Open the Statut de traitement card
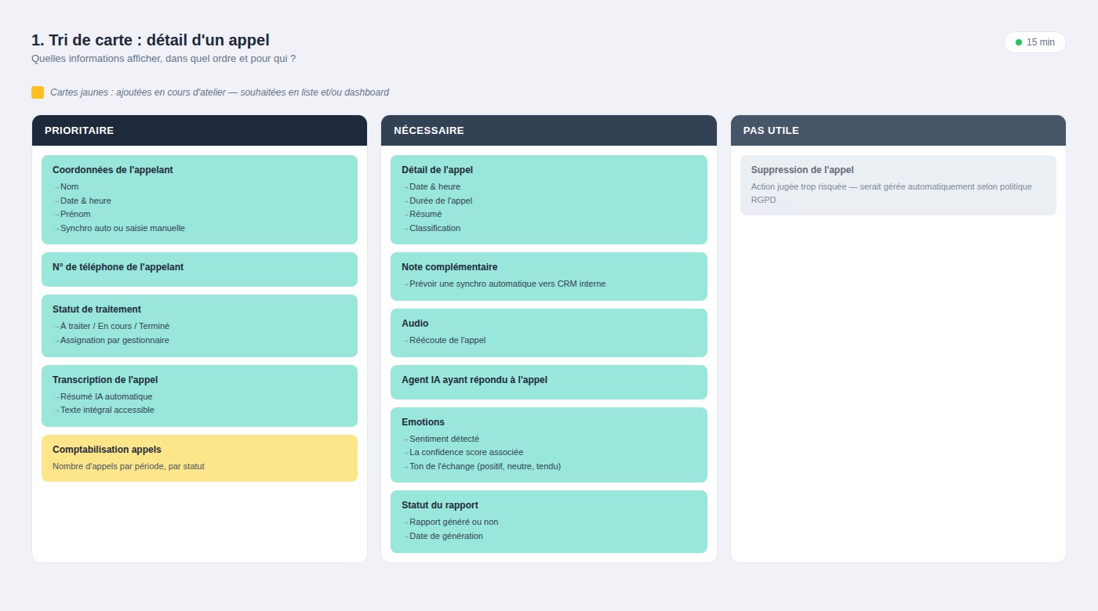This screenshot has height=611, width=1098. tap(199, 326)
